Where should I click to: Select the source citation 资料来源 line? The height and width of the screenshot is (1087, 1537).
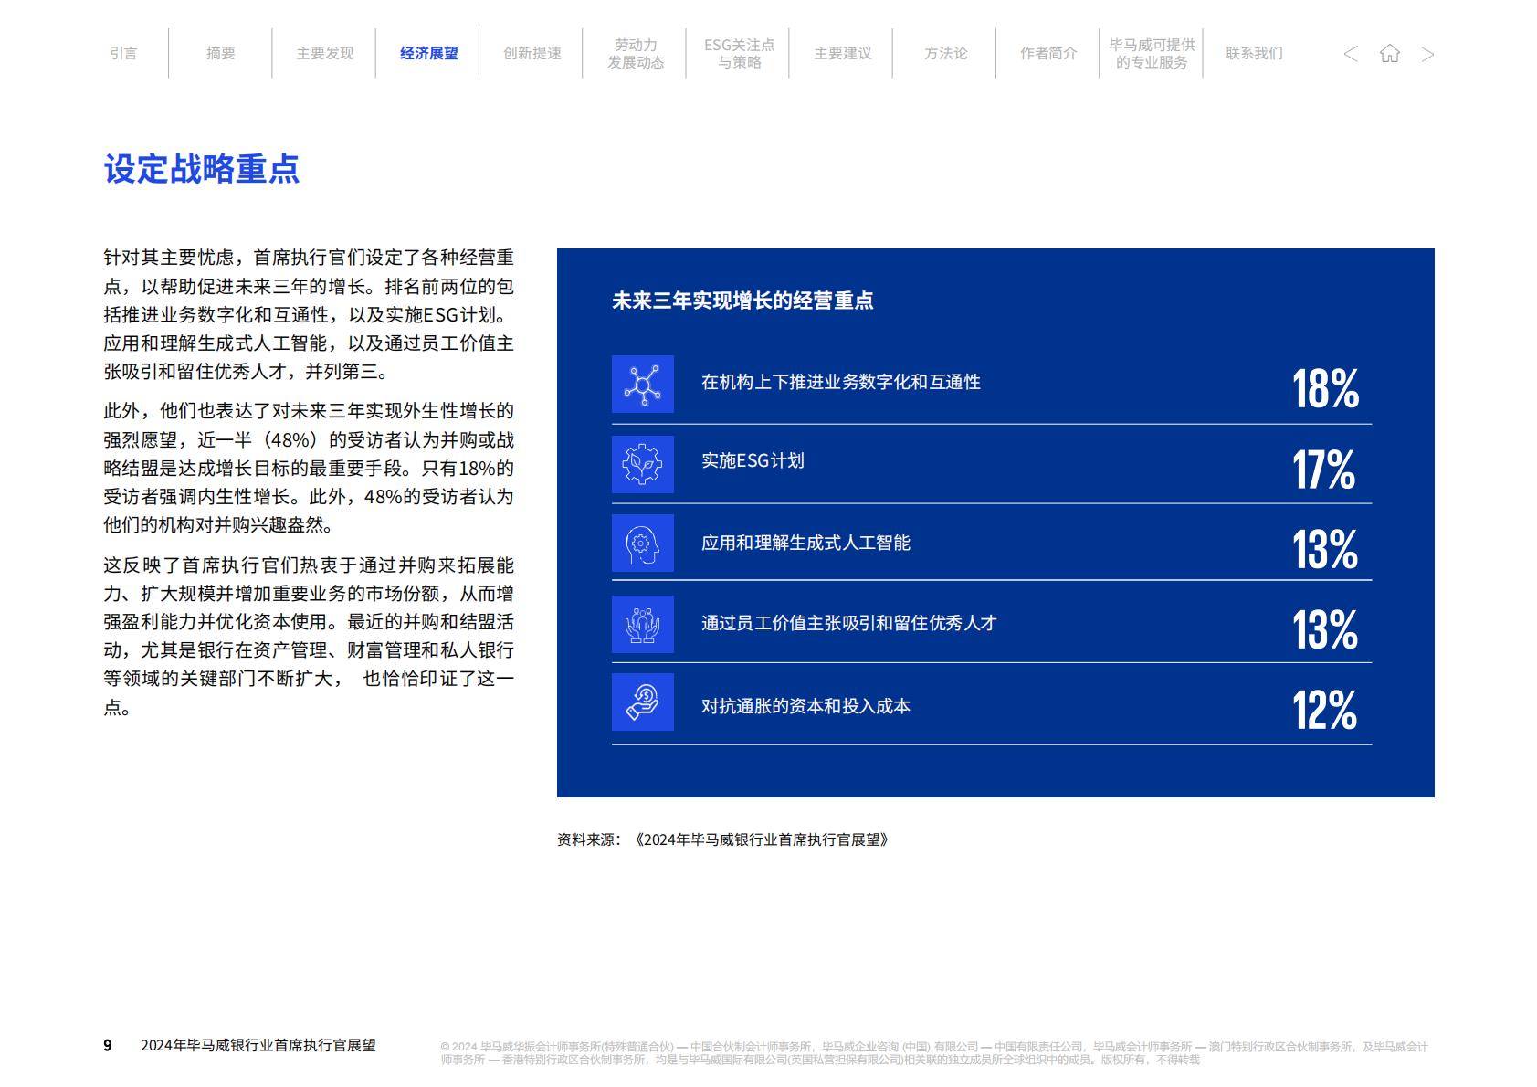722,839
